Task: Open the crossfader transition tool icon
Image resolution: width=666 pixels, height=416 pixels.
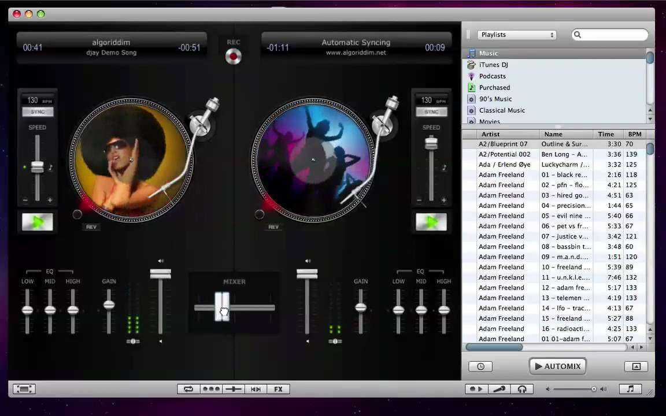Action: [x=234, y=389]
